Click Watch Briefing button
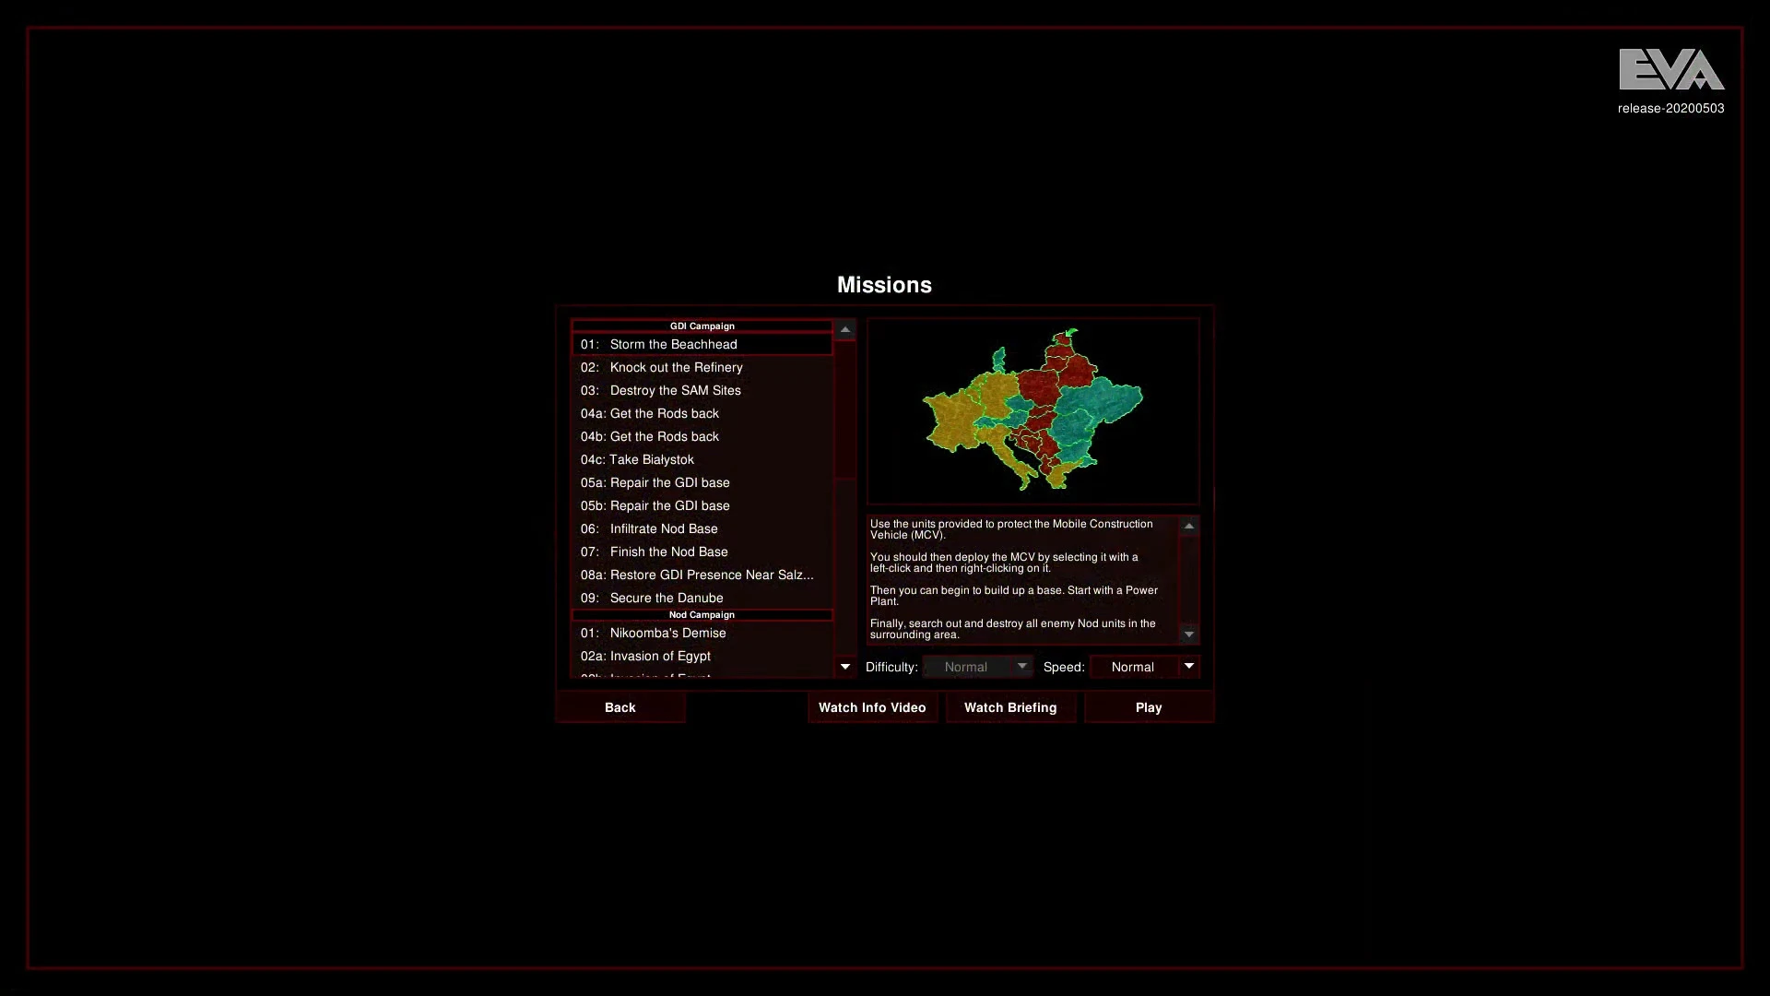This screenshot has width=1770, height=996. (x=1010, y=707)
